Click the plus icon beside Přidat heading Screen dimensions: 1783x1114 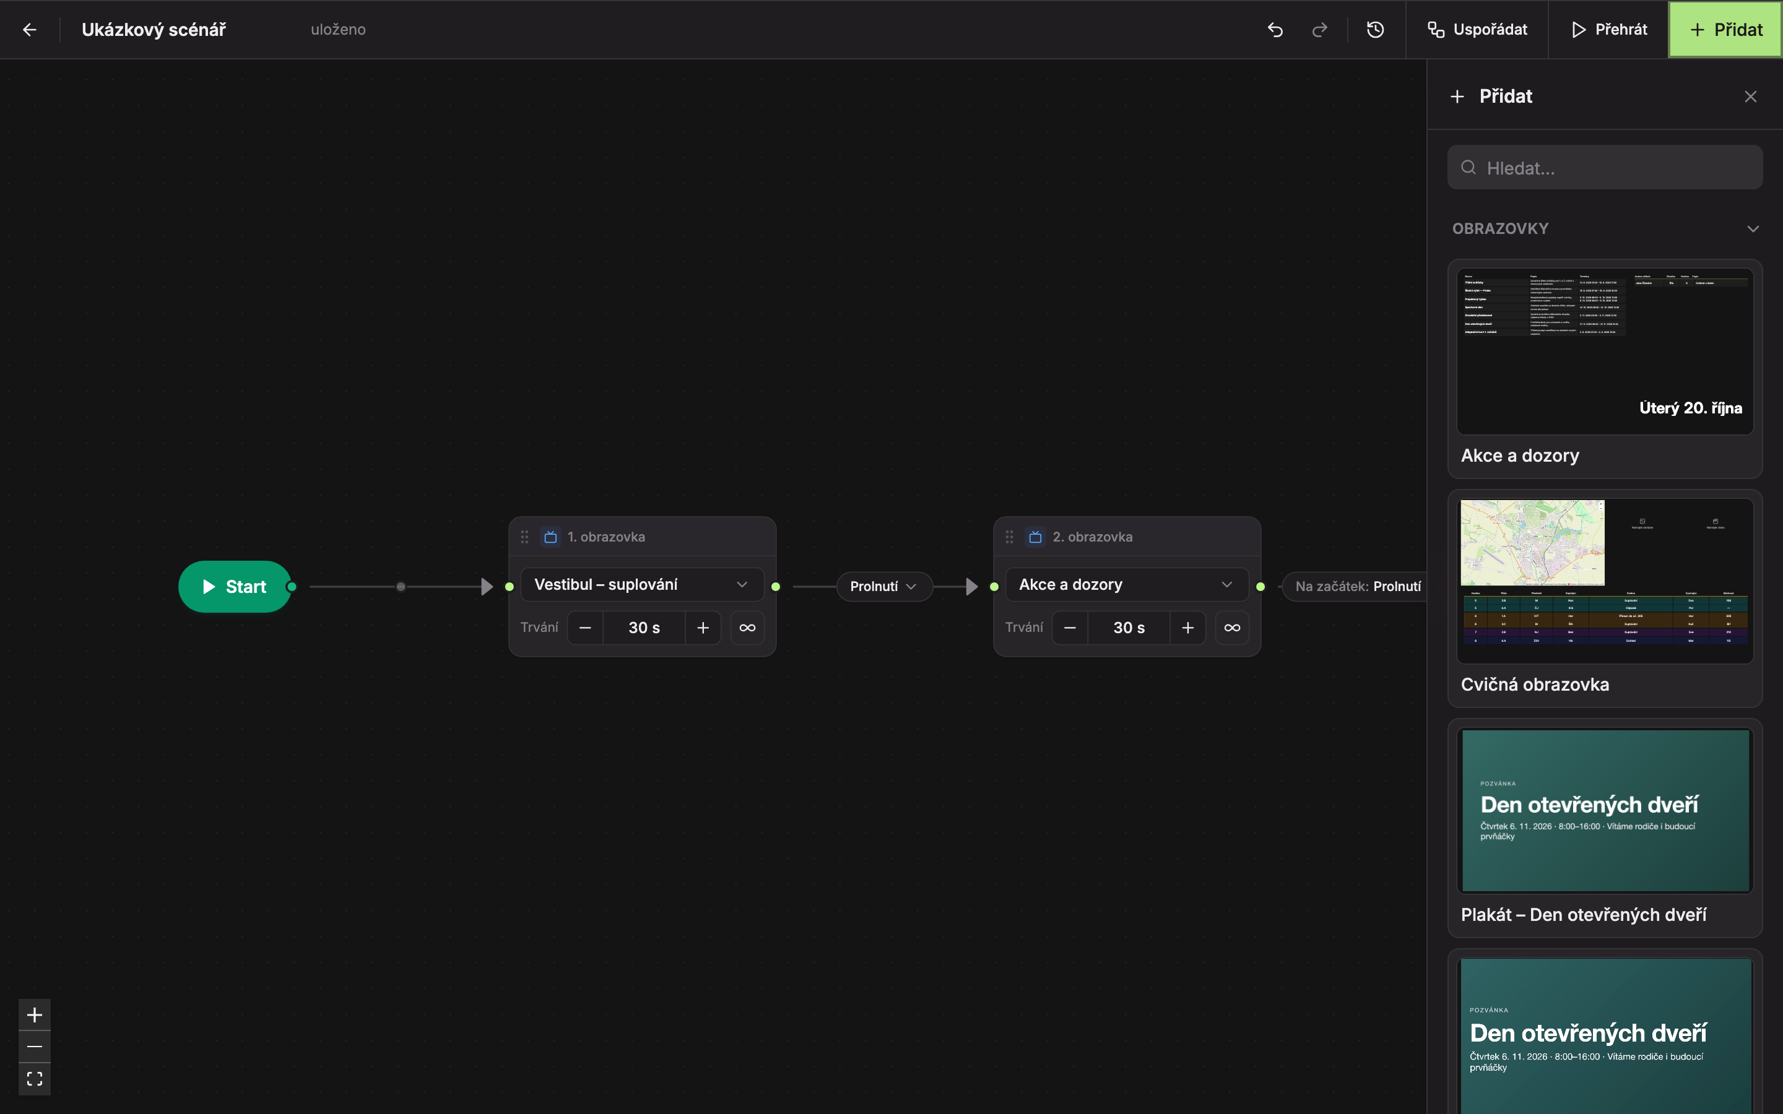pos(1457,97)
